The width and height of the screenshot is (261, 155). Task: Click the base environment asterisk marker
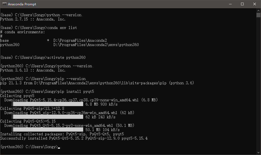point(49,40)
